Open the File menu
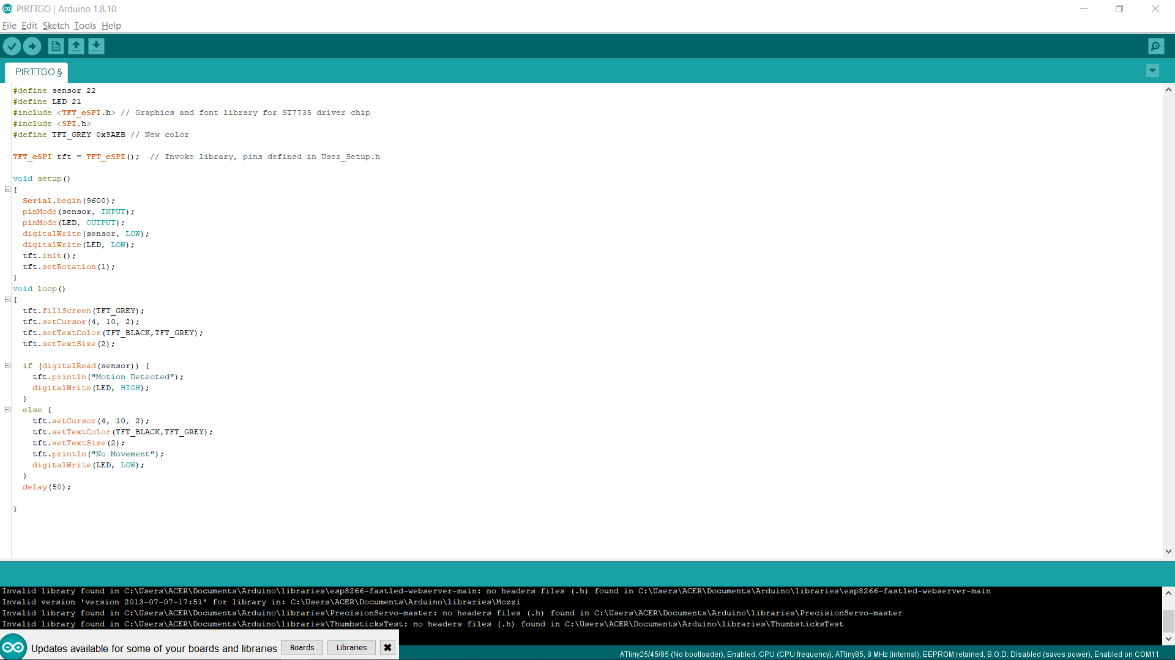 pyautogui.click(x=9, y=26)
